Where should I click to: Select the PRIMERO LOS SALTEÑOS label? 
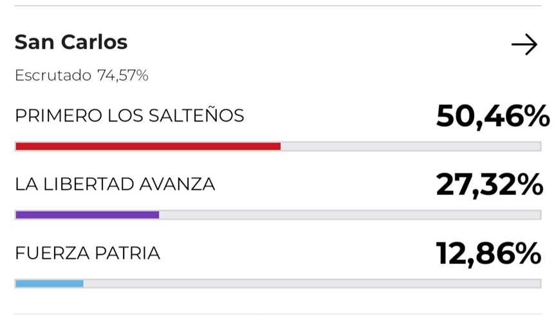click(x=129, y=116)
